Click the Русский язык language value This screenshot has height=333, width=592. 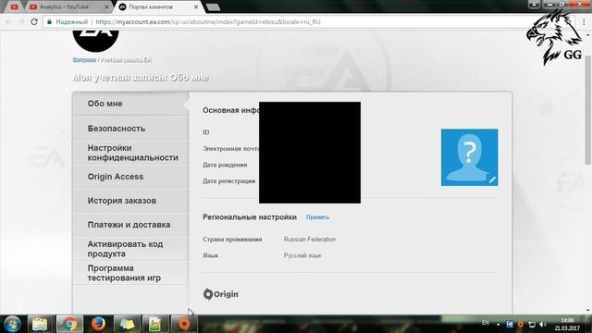pyautogui.click(x=302, y=255)
